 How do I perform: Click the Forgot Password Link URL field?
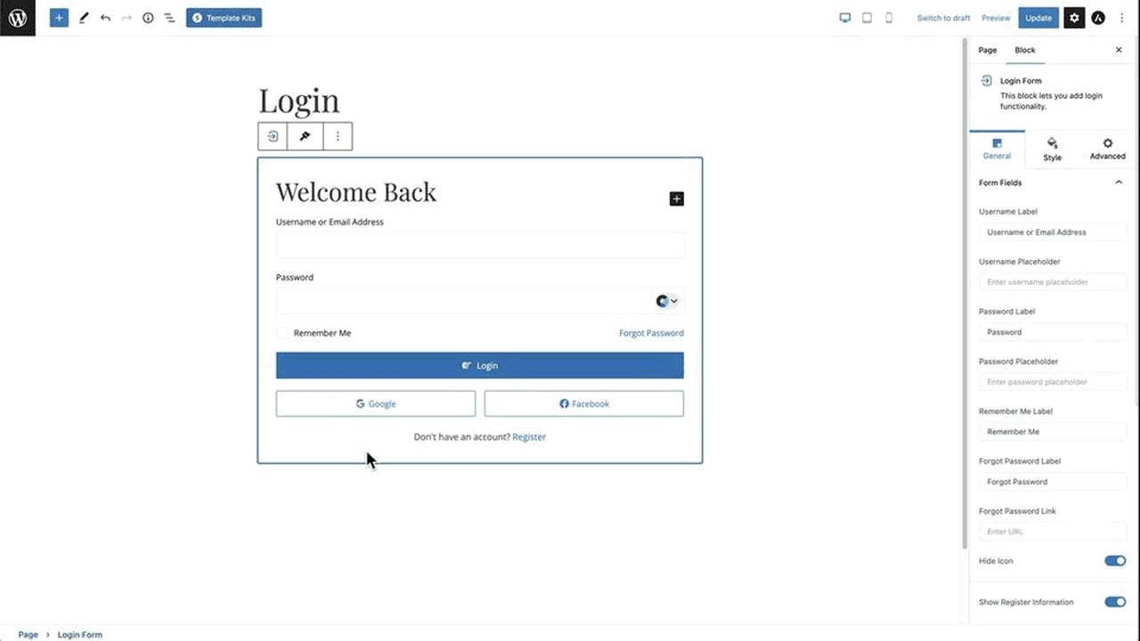point(1053,531)
